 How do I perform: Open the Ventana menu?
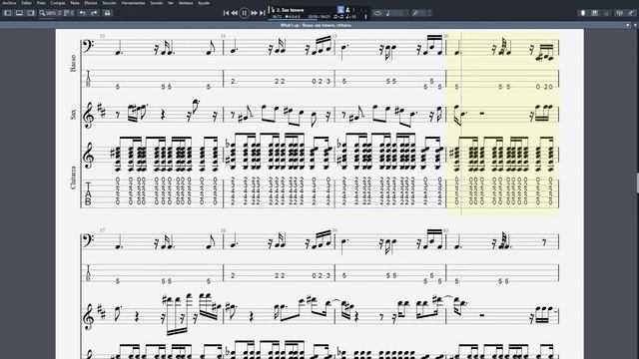point(186,3)
